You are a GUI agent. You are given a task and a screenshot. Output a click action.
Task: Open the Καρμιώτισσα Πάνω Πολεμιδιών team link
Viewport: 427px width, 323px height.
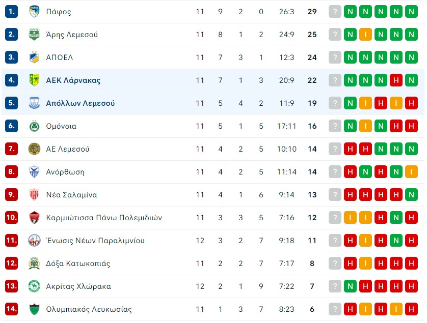(104, 218)
